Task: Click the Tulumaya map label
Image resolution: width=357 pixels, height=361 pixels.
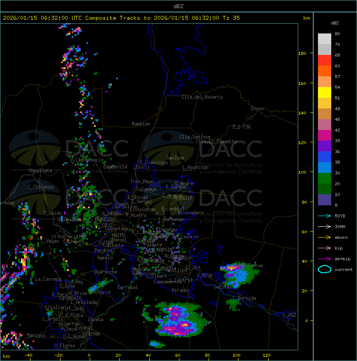Action: pos(146,189)
